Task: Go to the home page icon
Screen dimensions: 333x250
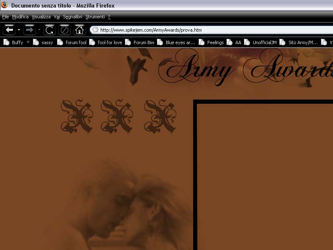Action: pos(80,30)
